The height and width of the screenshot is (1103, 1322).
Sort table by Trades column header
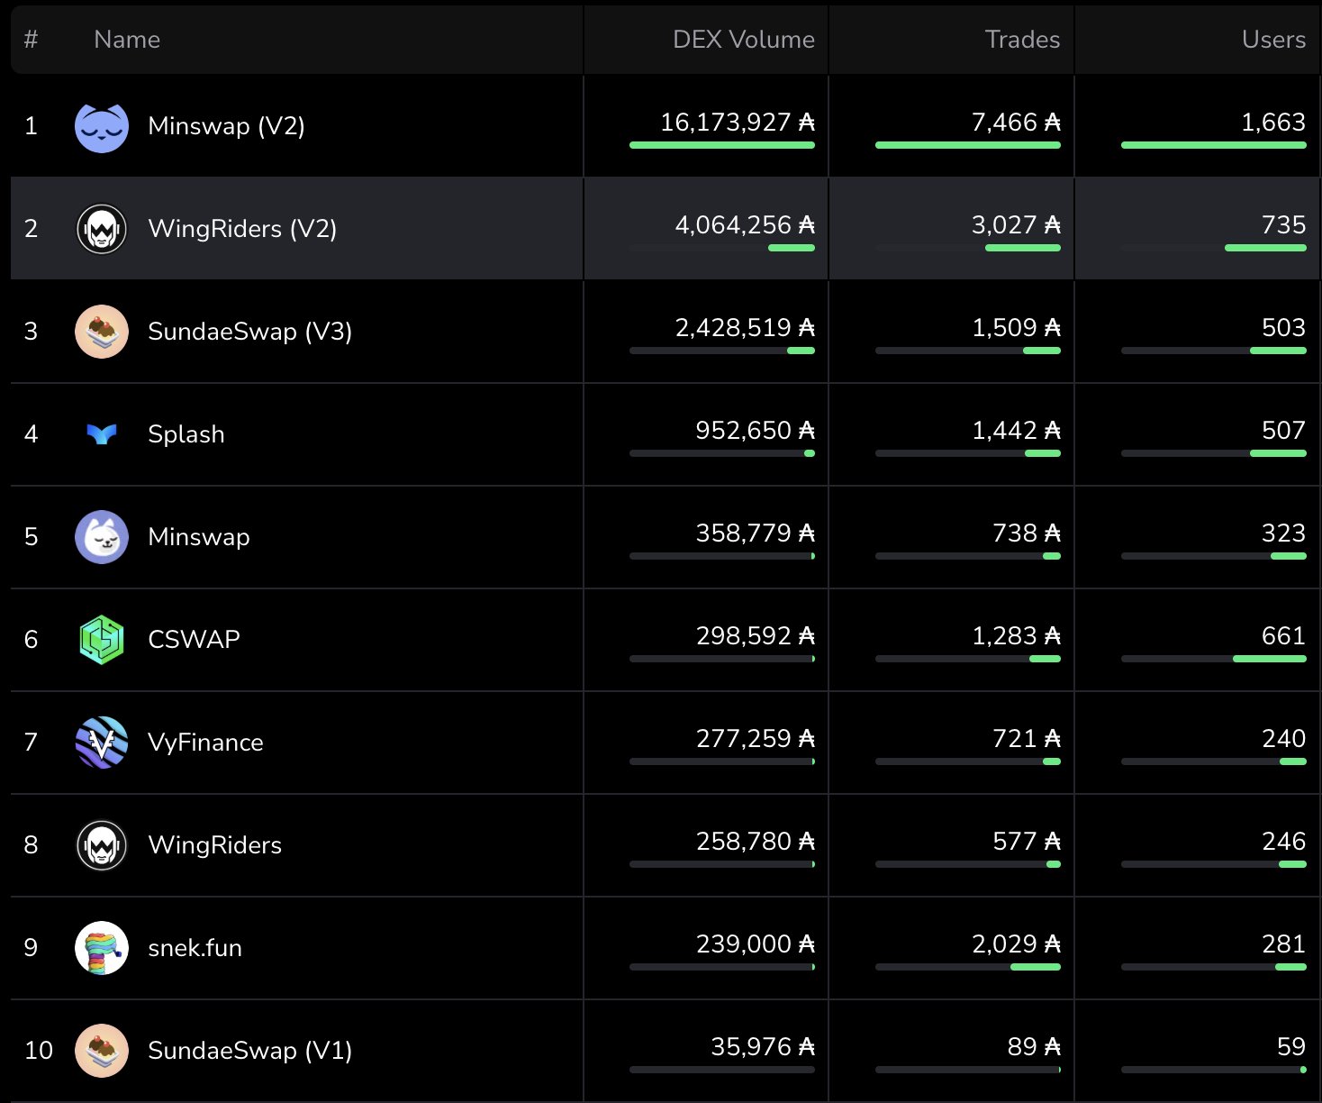click(x=1021, y=40)
